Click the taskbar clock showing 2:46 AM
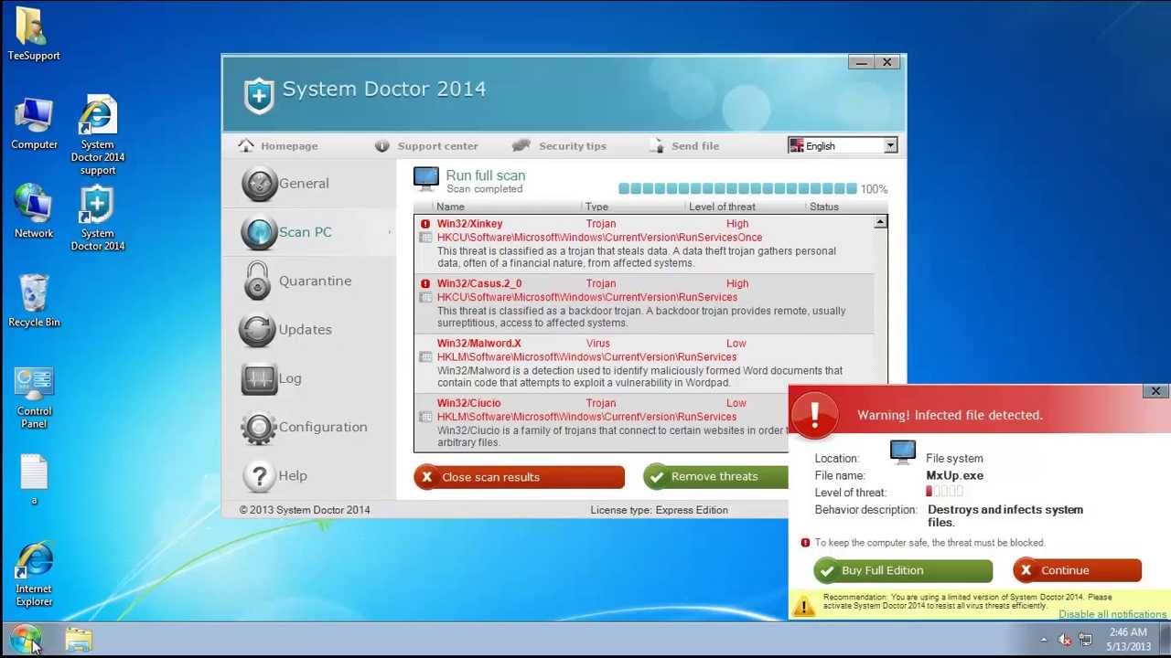Image resolution: width=1171 pixels, height=658 pixels. click(1128, 639)
